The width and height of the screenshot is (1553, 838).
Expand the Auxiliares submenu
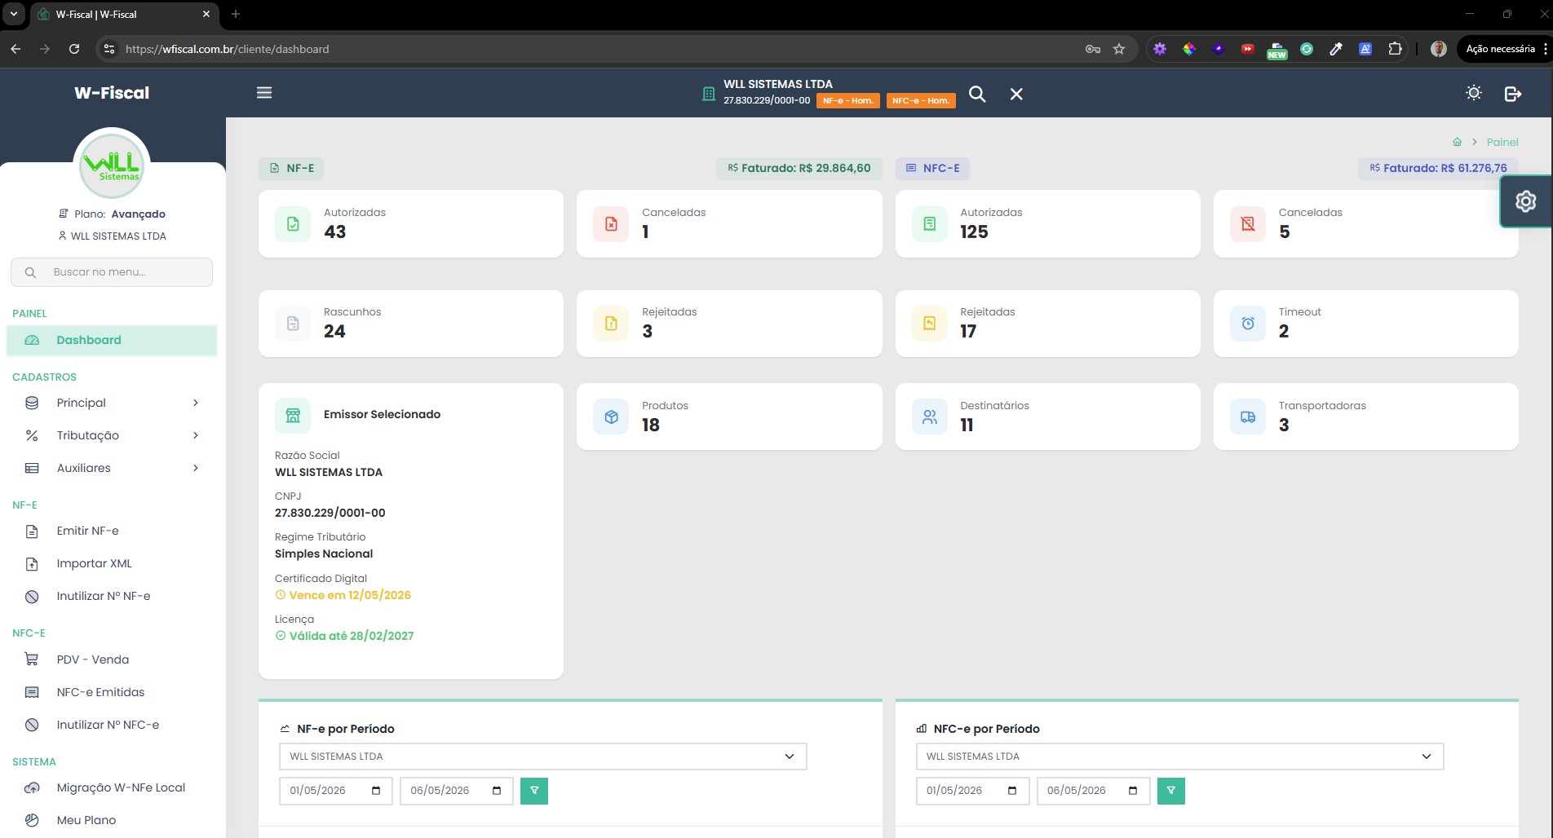112,468
